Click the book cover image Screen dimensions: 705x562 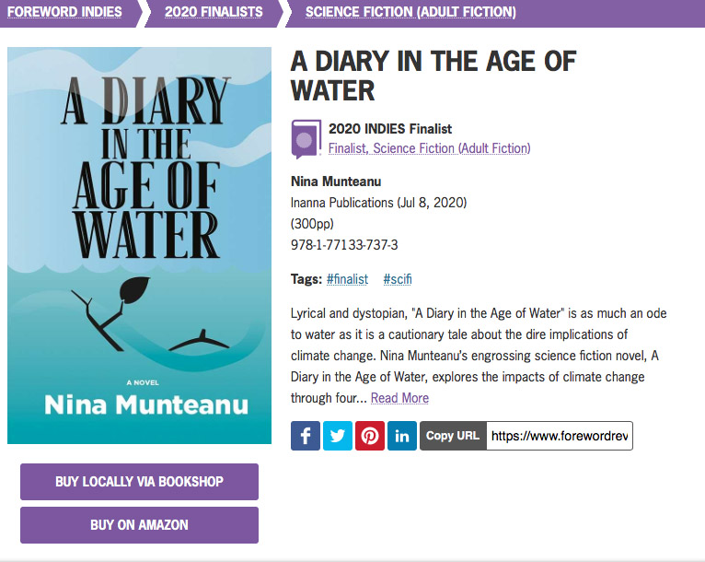tap(139, 245)
